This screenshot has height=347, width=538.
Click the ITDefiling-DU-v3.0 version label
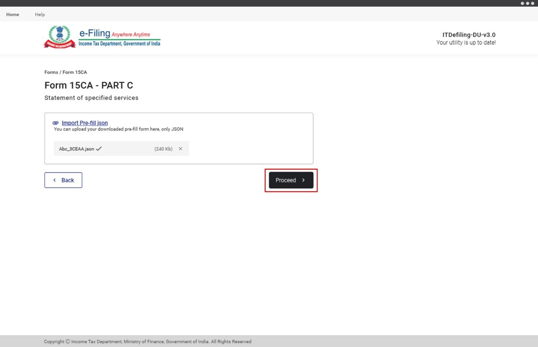click(x=469, y=35)
